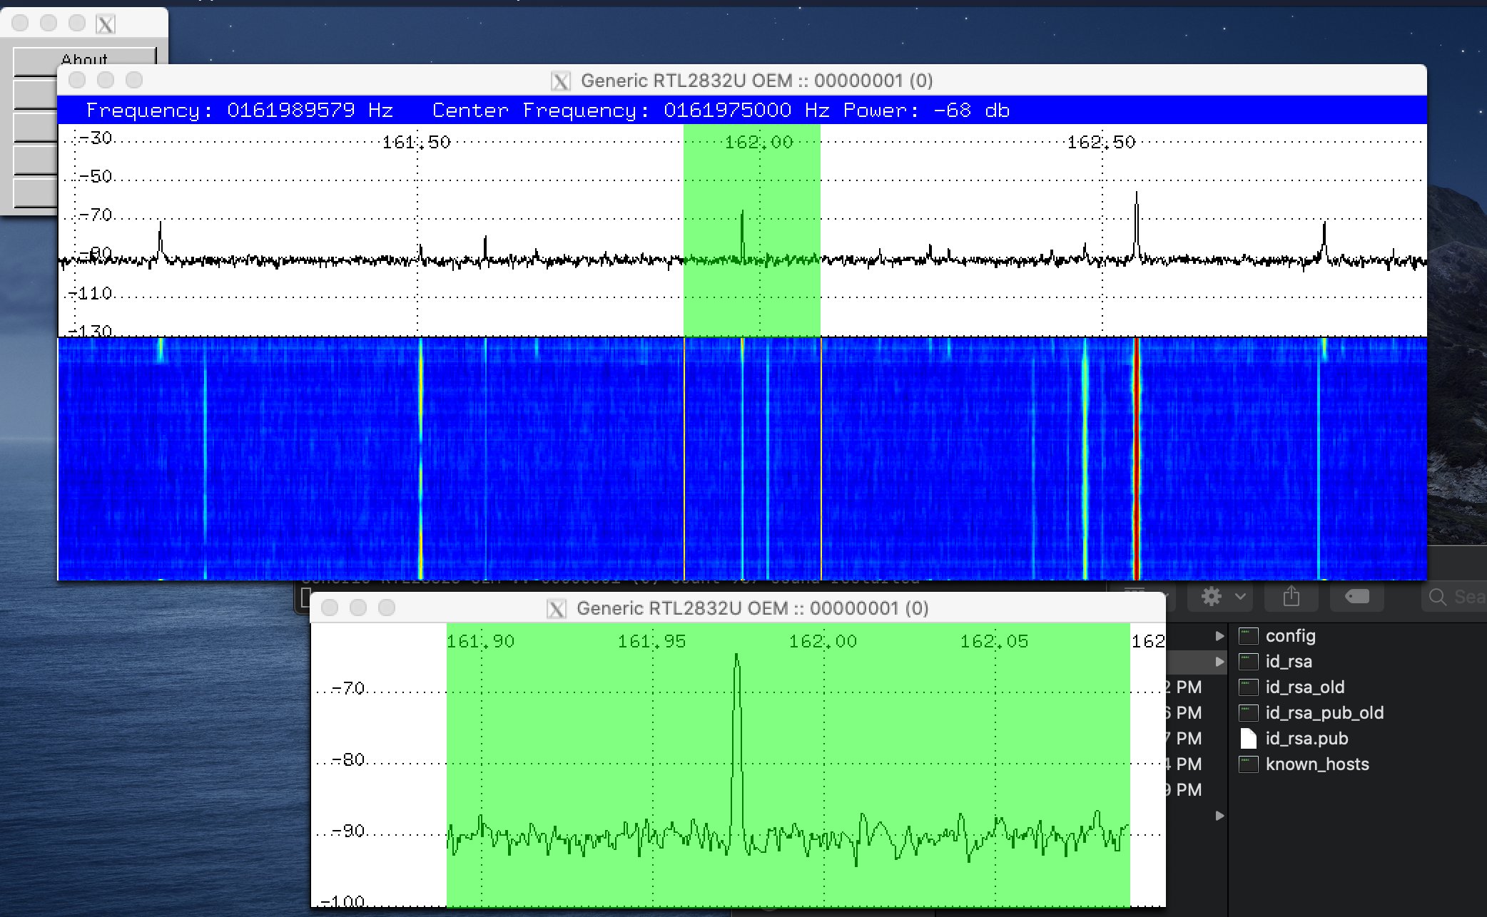Select the known_hosts file icon
Viewport: 1487px width, 917px height.
click(x=1249, y=764)
